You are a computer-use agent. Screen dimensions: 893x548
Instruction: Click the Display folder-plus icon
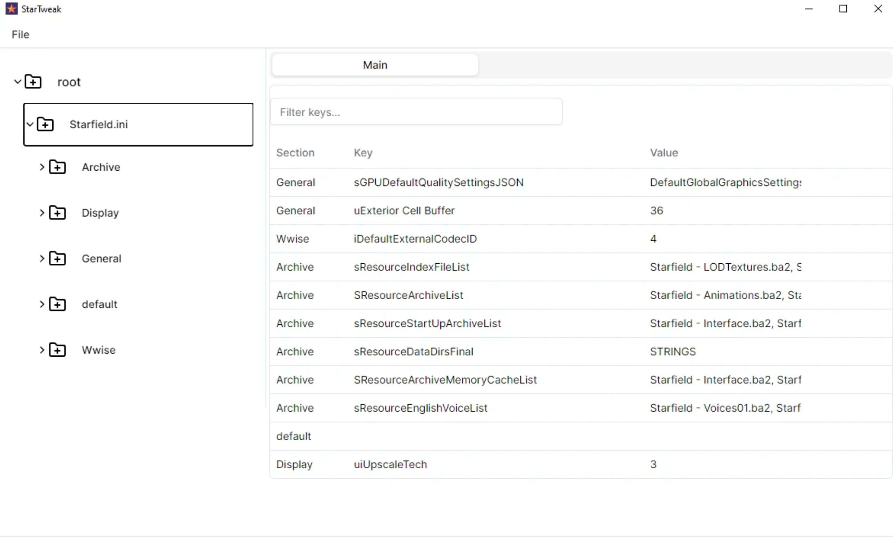pos(57,213)
